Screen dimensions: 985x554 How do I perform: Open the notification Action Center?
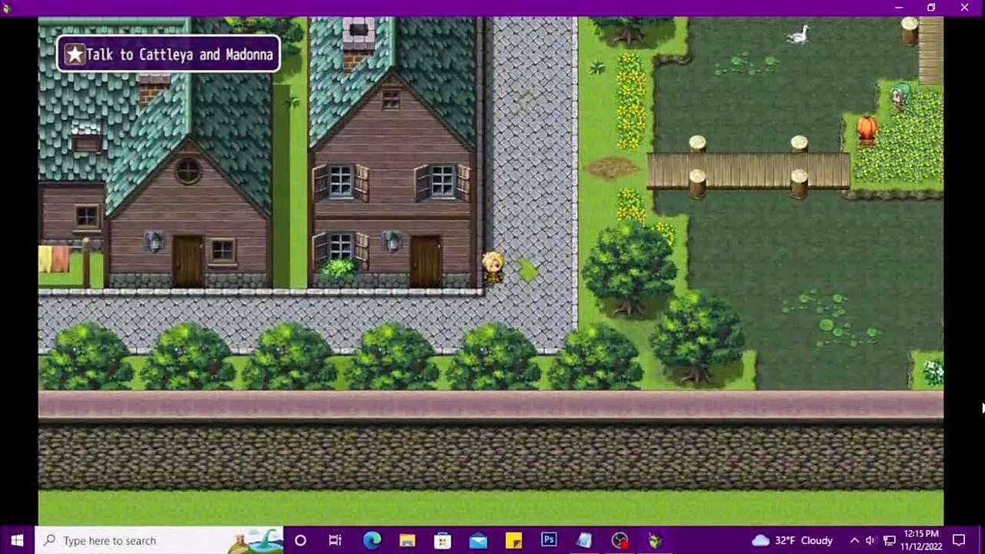pos(960,540)
